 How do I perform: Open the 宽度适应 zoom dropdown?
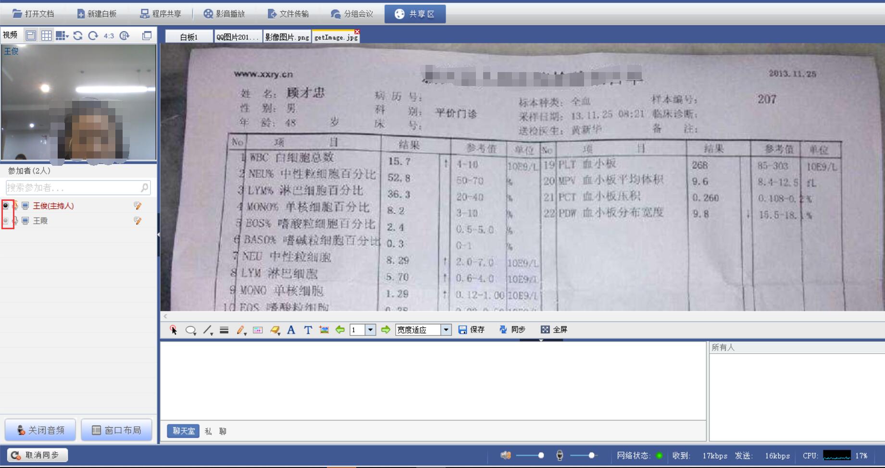(x=446, y=330)
